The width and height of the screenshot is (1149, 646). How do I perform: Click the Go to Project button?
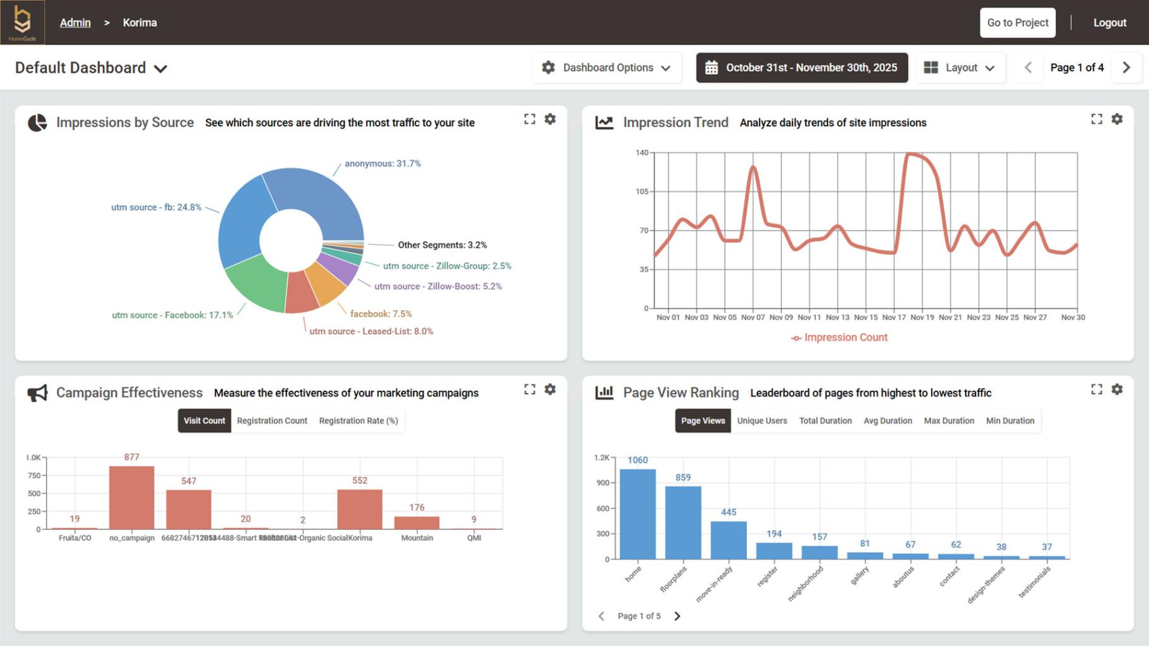(x=1017, y=22)
